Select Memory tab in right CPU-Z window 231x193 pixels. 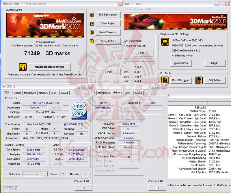pyautogui.click(x=117, y=93)
